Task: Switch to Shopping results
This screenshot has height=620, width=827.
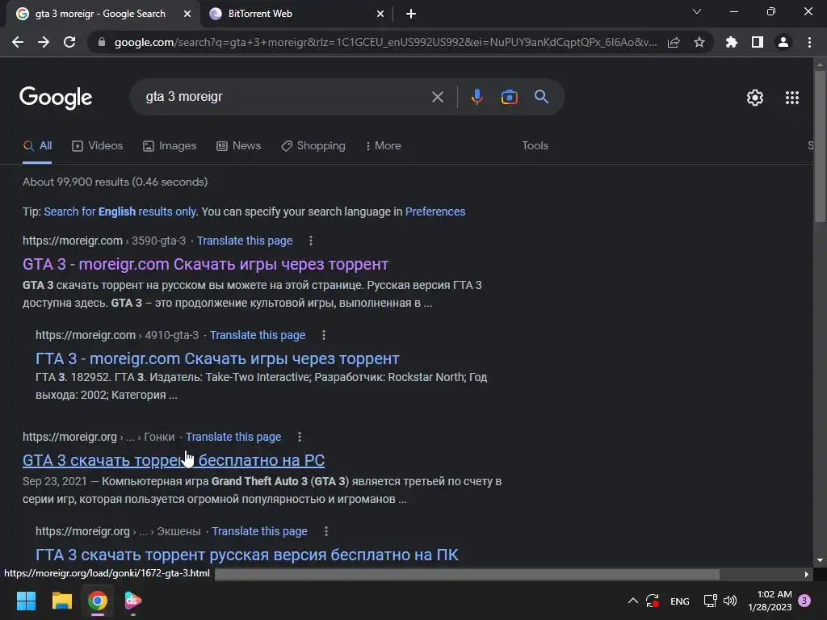Action: click(x=313, y=146)
